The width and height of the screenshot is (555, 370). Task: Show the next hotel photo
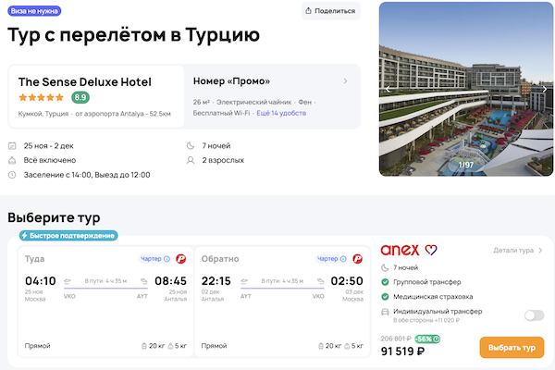tap(545, 89)
